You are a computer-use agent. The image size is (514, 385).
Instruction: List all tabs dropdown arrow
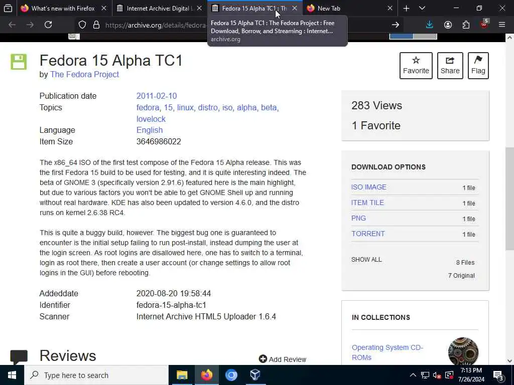click(422, 8)
